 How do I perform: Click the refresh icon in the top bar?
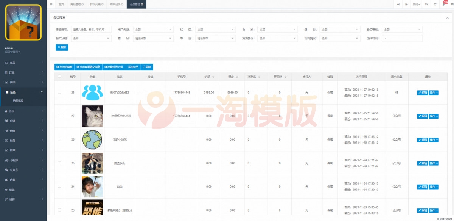coord(435,4)
